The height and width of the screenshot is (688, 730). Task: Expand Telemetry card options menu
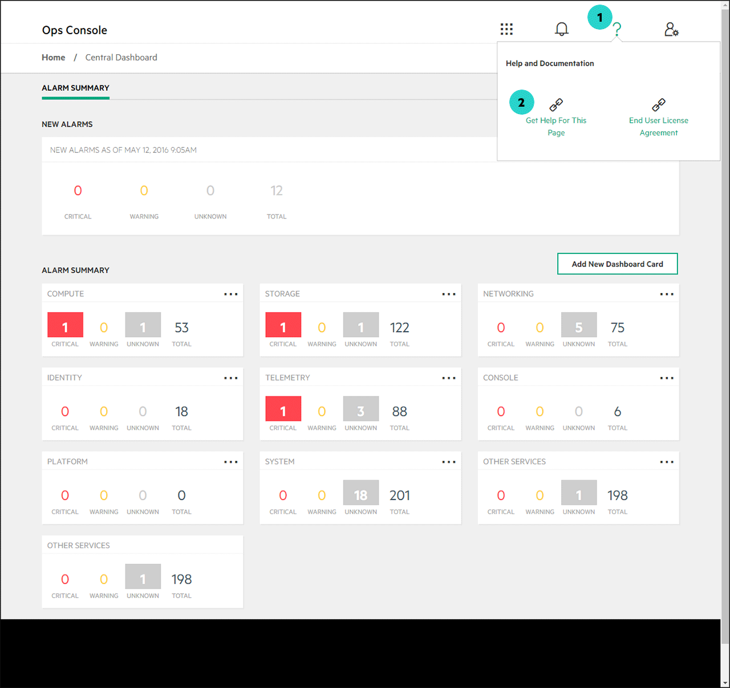pos(449,378)
